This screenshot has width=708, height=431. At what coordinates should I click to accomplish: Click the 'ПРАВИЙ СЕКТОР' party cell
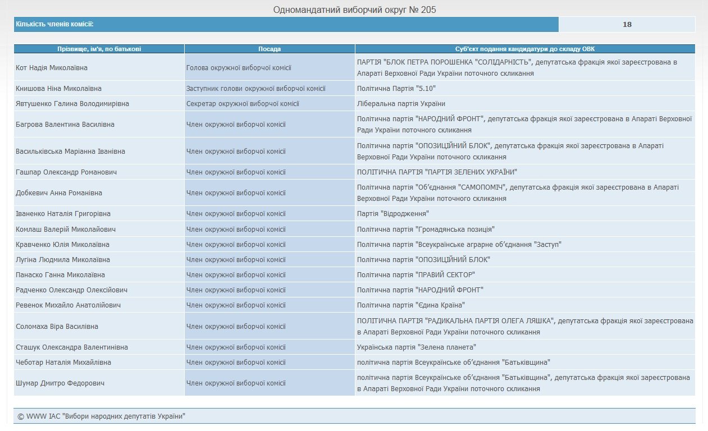click(416, 274)
